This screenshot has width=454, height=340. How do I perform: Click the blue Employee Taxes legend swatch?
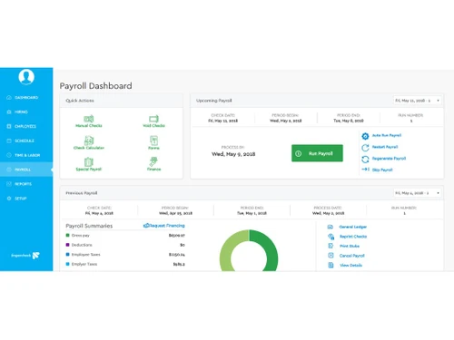click(67, 255)
